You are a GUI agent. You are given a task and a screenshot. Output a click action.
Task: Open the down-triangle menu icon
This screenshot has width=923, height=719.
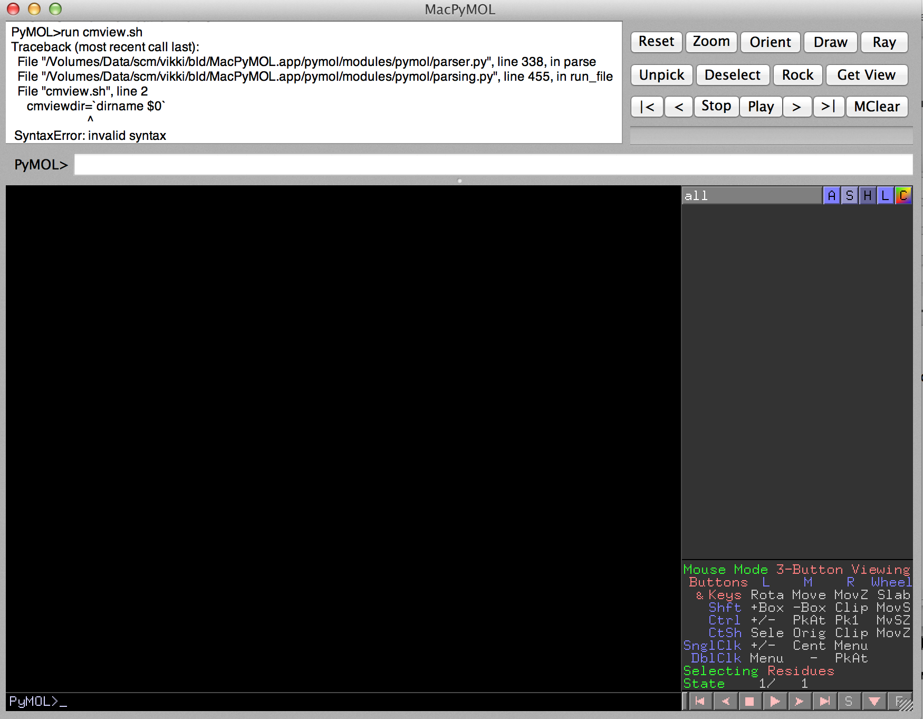874,701
